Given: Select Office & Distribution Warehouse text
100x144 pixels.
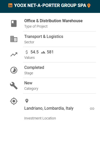Looking at the screenshot, I should coord(53,21).
